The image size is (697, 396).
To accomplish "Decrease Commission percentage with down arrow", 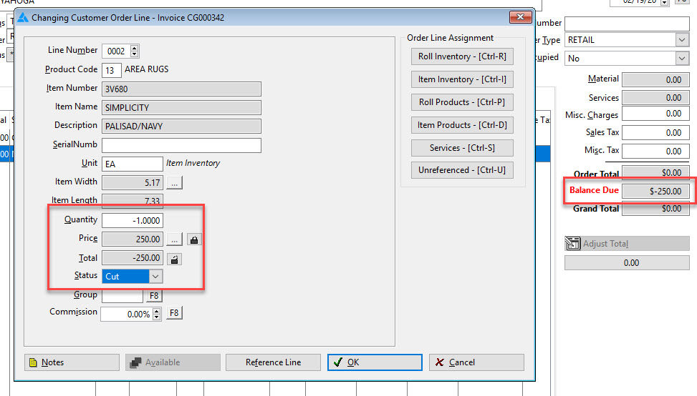I will pos(156,317).
